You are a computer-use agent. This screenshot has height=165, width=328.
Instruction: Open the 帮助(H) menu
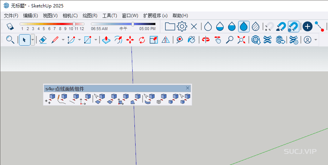(180, 16)
